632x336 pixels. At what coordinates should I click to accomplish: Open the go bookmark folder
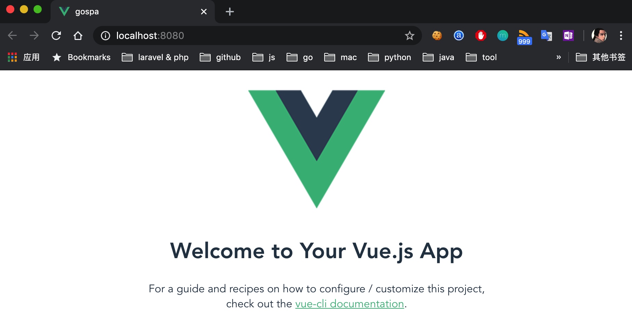(x=300, y=57)
